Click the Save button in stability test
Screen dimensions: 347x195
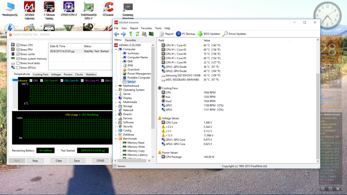click(x=77, y=161)
